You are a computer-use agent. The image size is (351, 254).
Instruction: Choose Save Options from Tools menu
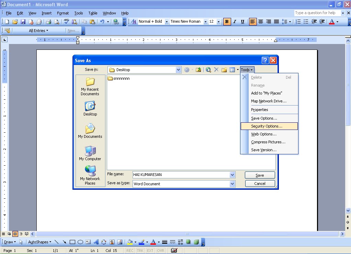tap(269, 118)
